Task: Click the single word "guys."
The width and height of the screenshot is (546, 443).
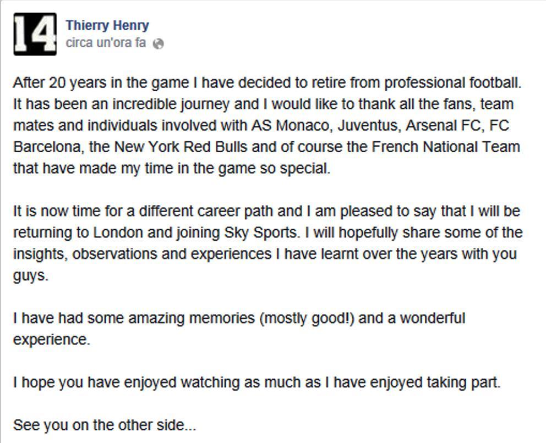Action: pos(31,275)
